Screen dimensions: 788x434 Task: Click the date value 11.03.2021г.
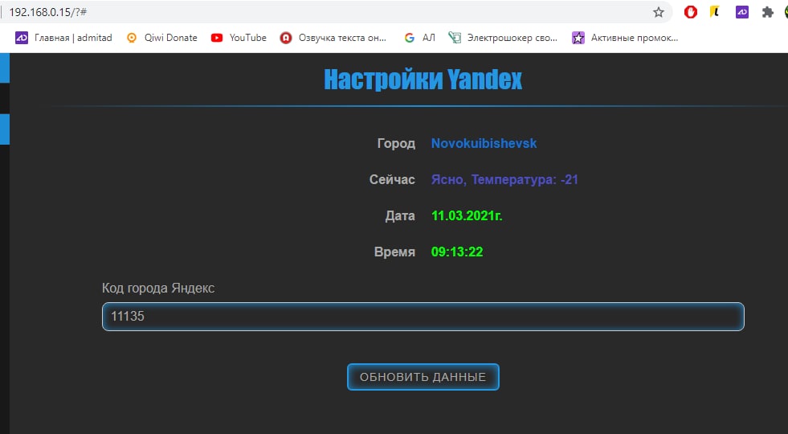(467, 215)
